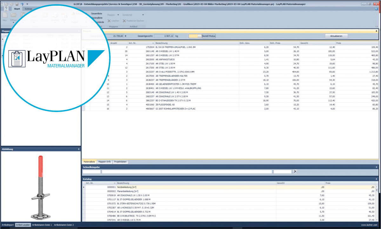381x229 pixels.
Task: Select row GI 20ST ROHRKLAPPSTECKER D=12 PLAC
Action: tap(231, 109)
